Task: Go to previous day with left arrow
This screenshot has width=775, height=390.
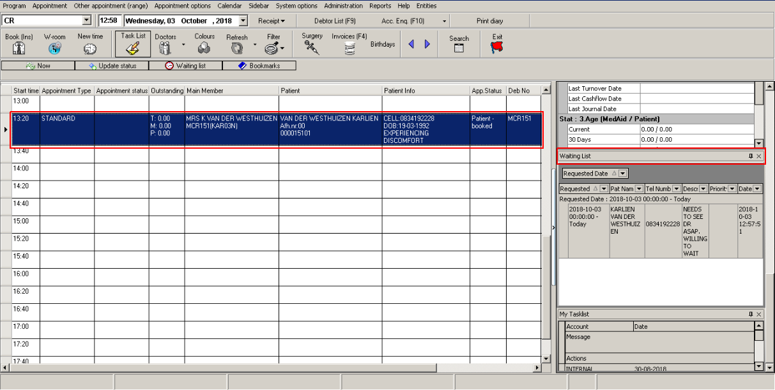Action: 411,44
